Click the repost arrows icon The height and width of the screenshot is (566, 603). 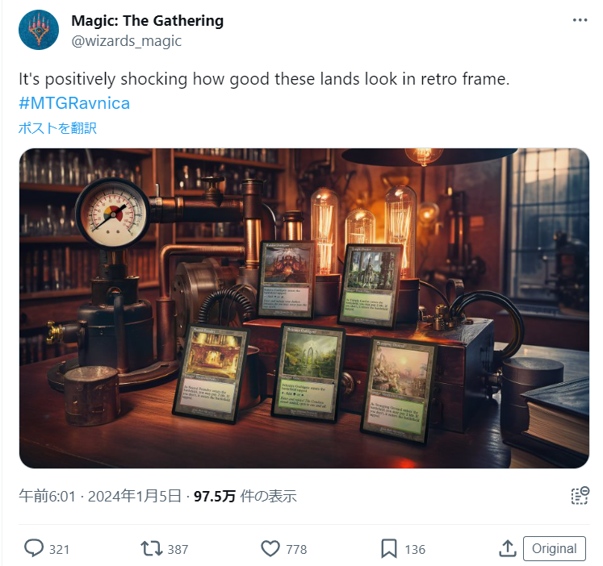(151, 548)
